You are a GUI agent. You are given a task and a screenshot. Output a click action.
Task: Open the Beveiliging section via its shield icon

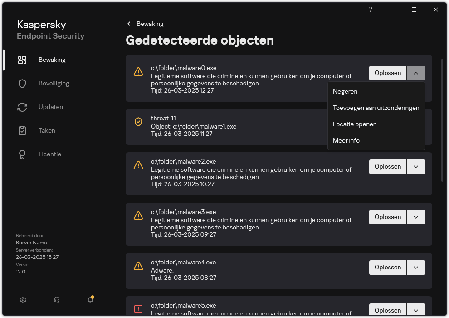point(22,83)
